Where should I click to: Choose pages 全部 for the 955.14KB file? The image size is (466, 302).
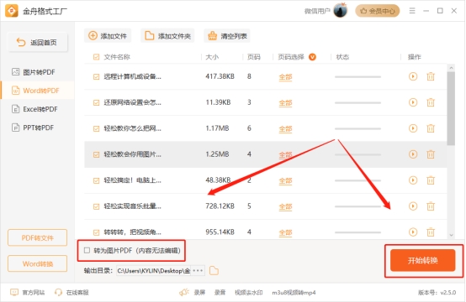tap(285, 232)
